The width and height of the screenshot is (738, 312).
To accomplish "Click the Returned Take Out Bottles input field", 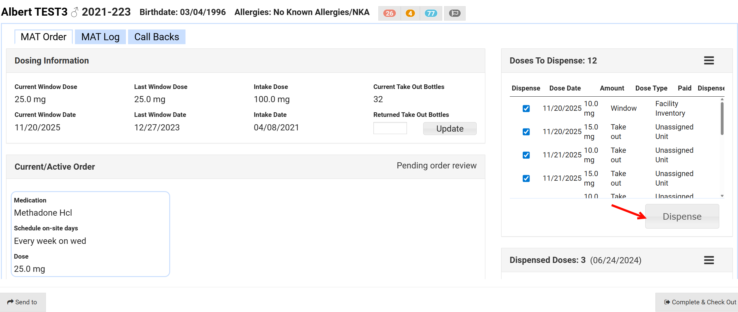I will tap(390, 128).
